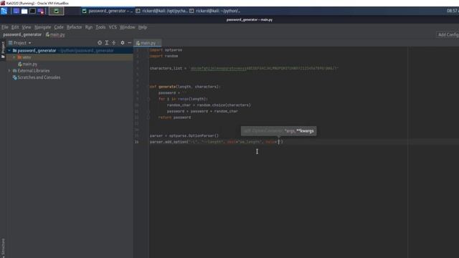Click the 'def generate' function definition
The image size is (459, 258).
click(185, 87)
